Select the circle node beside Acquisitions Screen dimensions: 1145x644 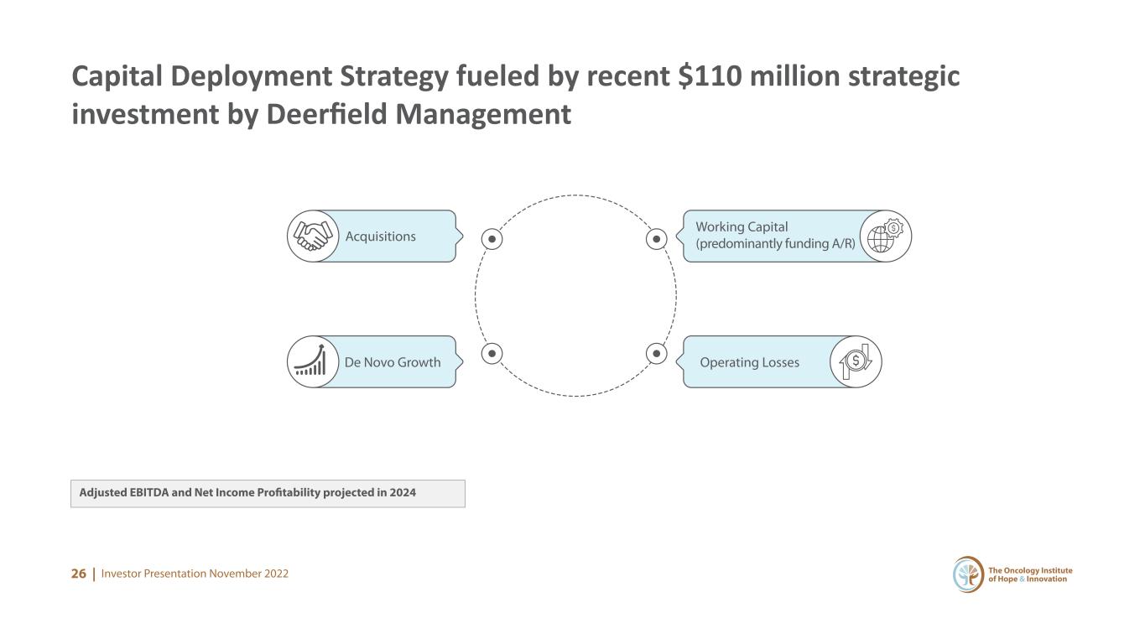coord(492,239)
